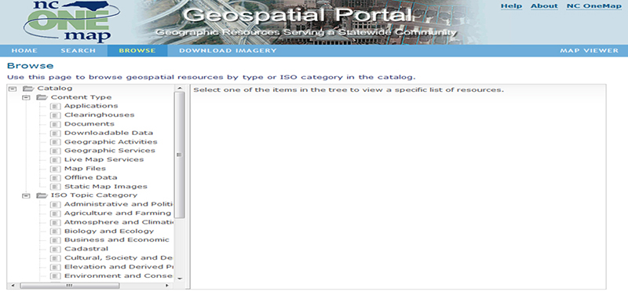The image size is (628, 292).
Task: Click the tree's scroll left arrow
Action: point(12,286)
